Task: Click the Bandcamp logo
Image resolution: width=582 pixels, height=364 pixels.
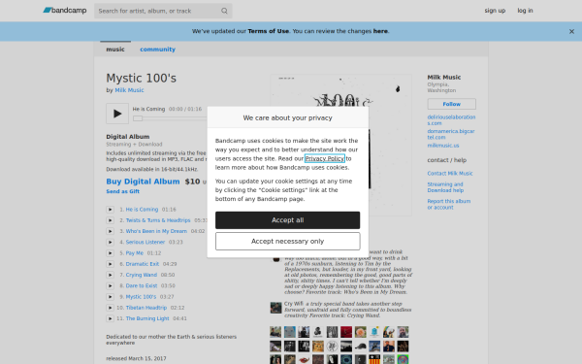Action: [x=65, y=11]
